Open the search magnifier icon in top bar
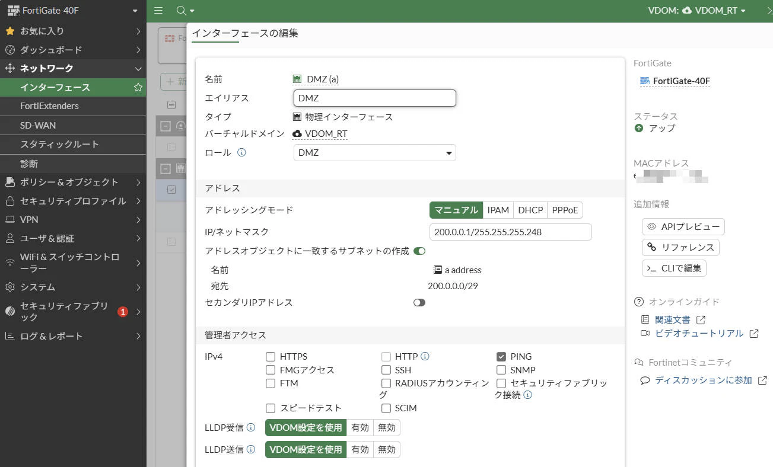Viewport: 773px width, 467px height. pos(181,11)
